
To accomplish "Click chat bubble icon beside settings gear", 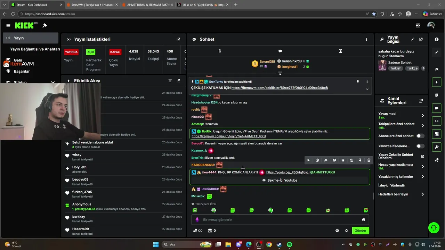I will (x=337, y=231).
